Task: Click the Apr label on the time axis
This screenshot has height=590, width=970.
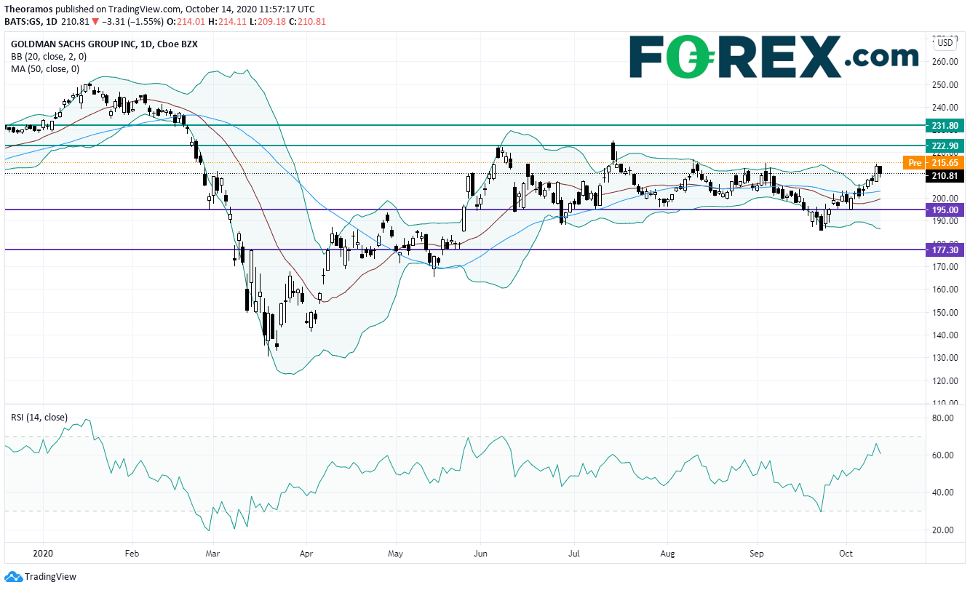Action: 306,553
